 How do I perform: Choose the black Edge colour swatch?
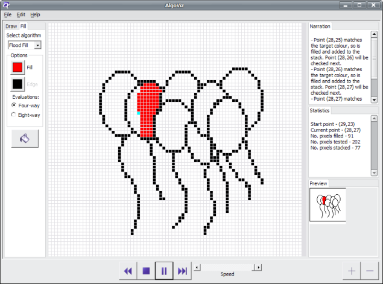(17, 84)
